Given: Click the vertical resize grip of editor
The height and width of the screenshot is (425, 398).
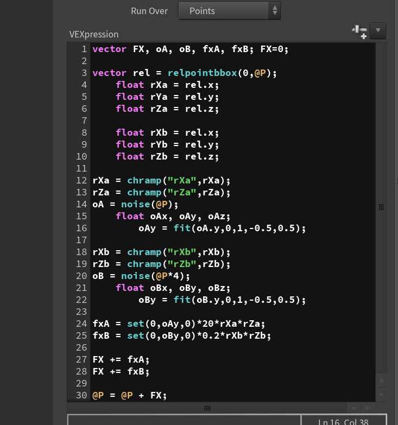Looking at the screenshot, I should 381,207.
